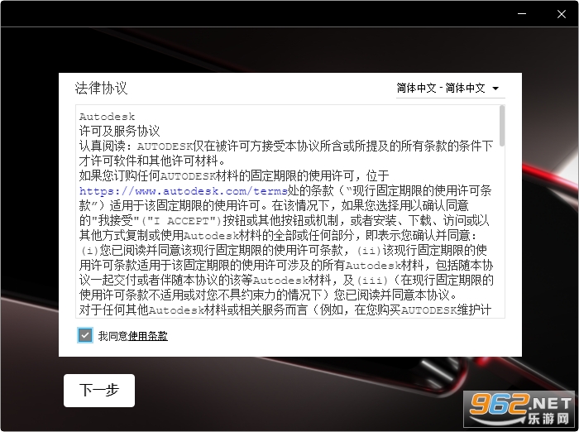The width and height of the screenshot is (579, 432).
Task: Close the installer window
Action: pyautogui.click(x=562, y=14)
